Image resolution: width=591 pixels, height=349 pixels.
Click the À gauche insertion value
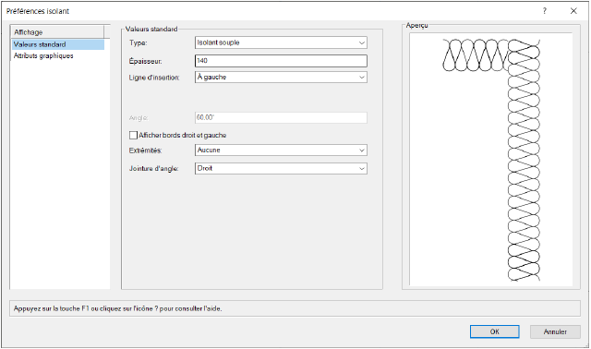click(x=211, y=78)
